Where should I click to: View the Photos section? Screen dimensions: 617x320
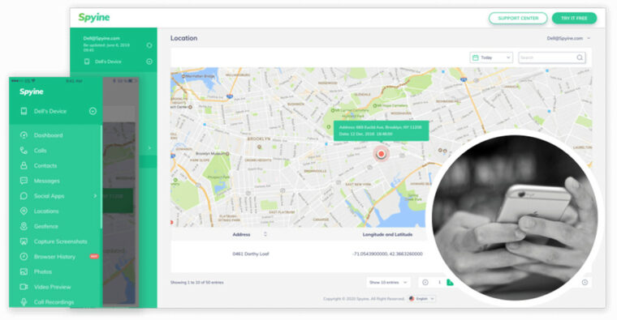pos(42,271)
